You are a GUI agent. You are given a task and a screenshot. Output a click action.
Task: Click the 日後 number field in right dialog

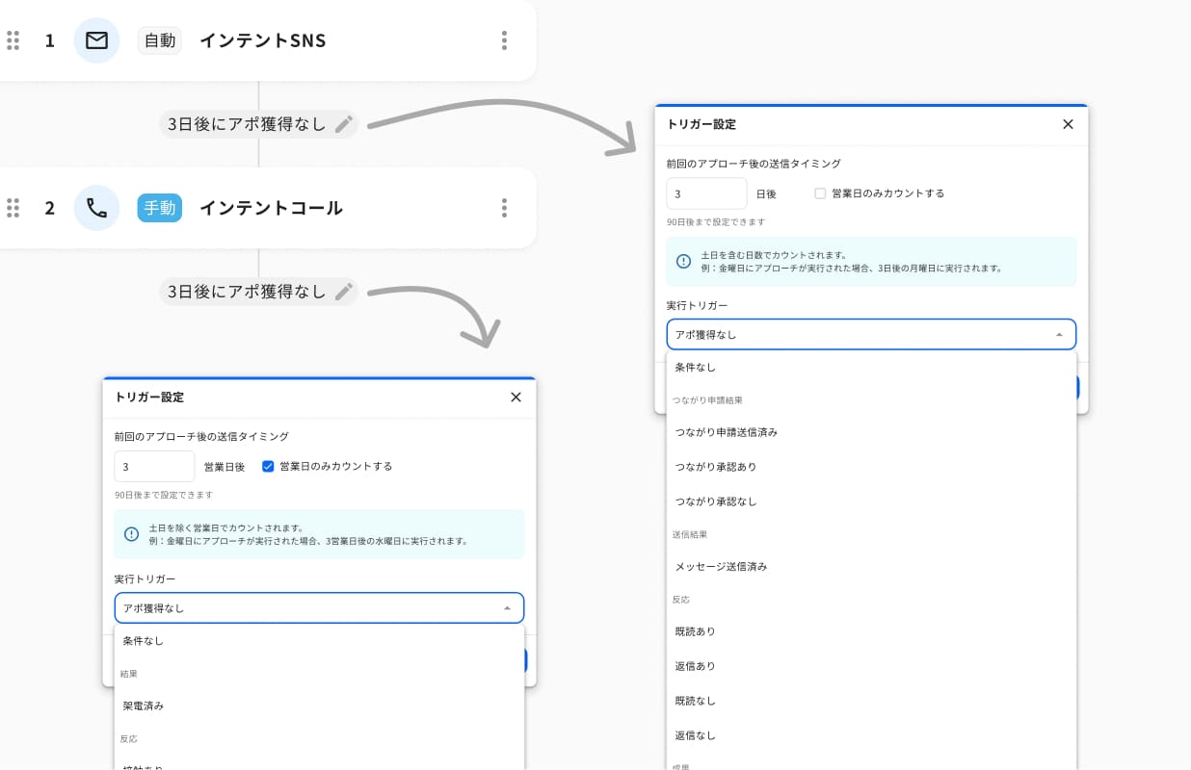click(x=706, y=193)
